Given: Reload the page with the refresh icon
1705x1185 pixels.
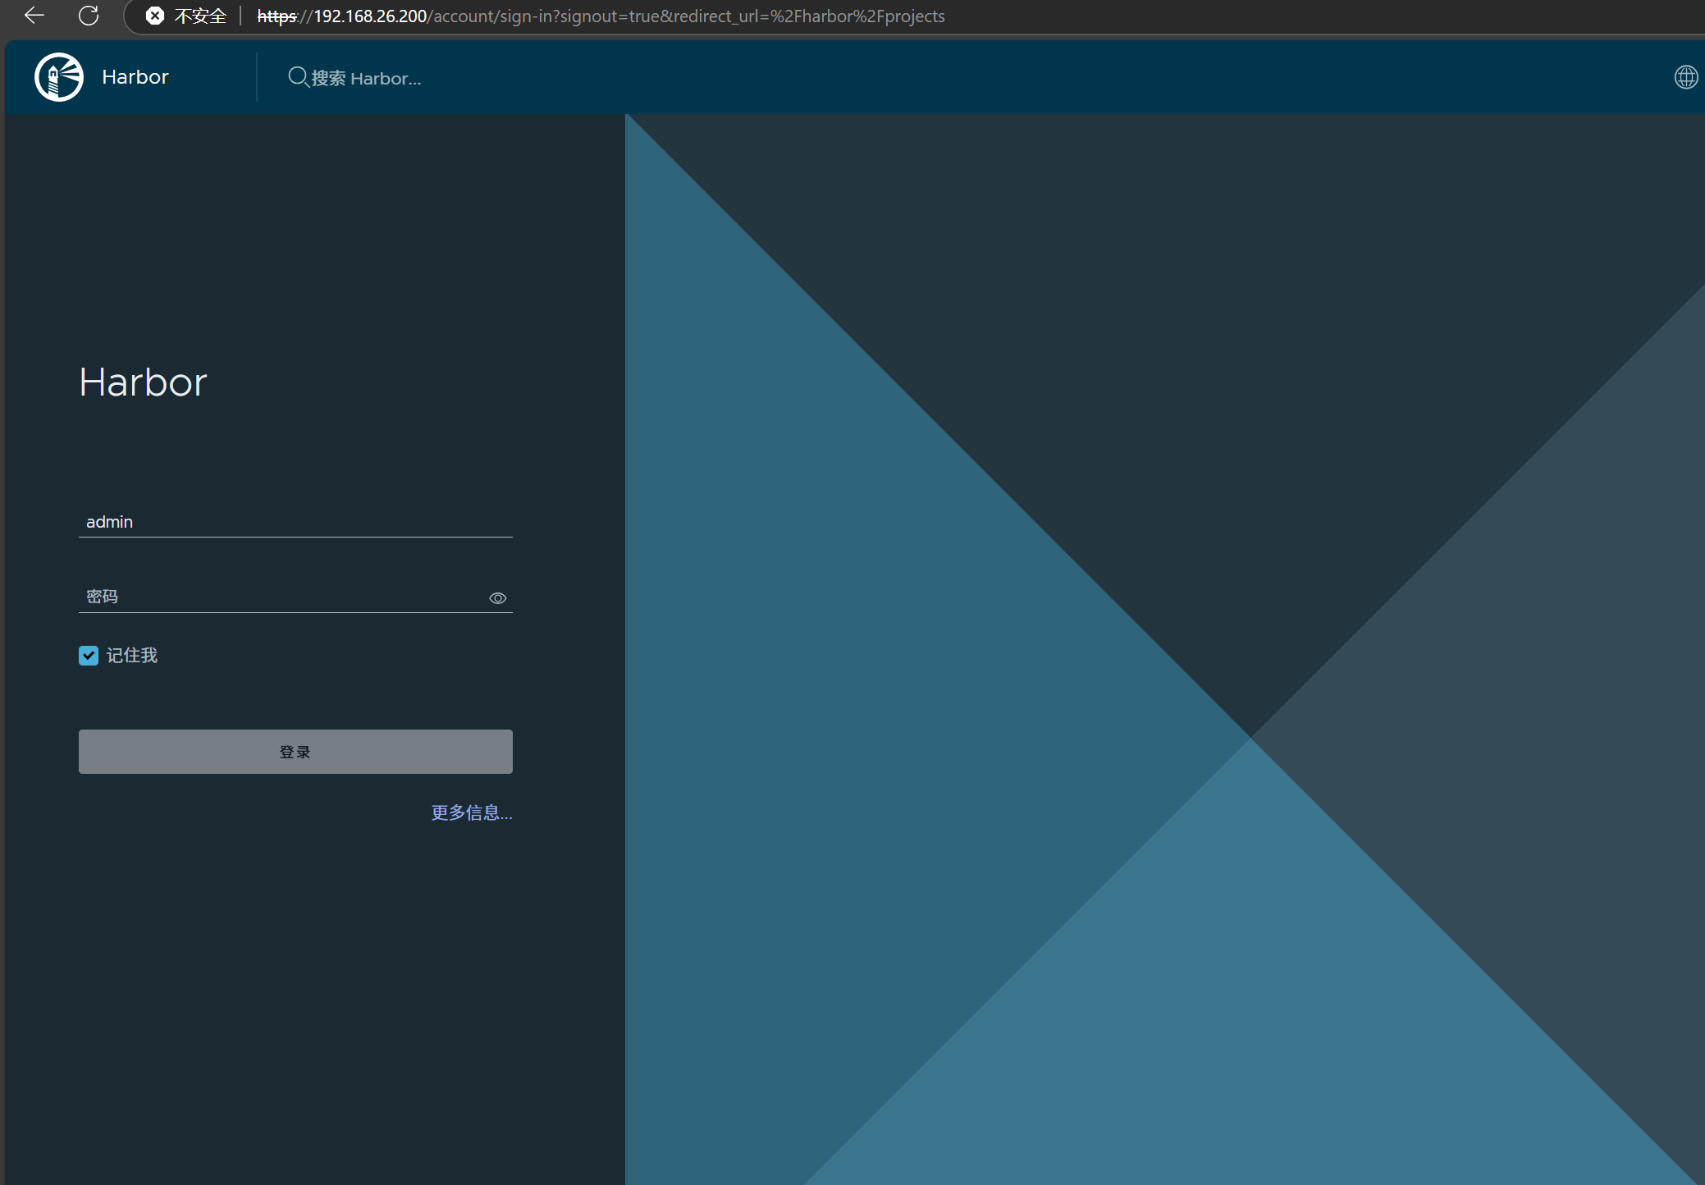Looking at the screenshot, I should (x=89, y=16).
